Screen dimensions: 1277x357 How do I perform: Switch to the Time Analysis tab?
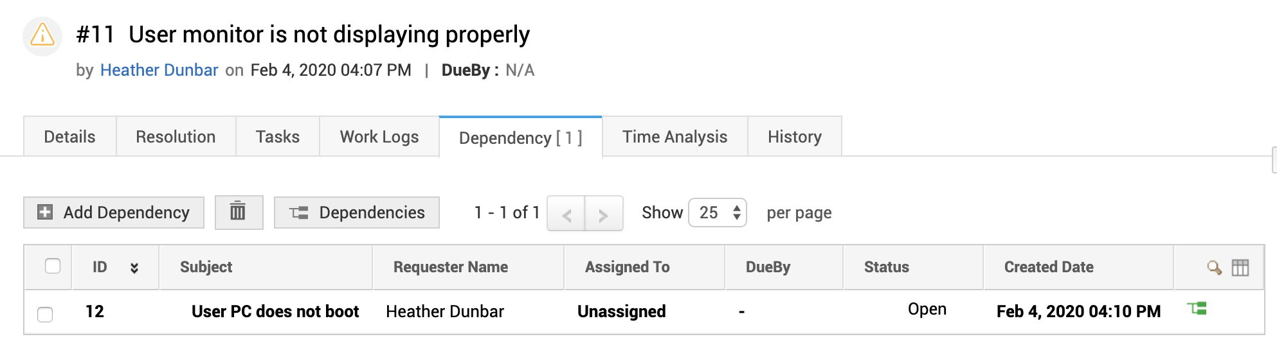pos(675,137)
